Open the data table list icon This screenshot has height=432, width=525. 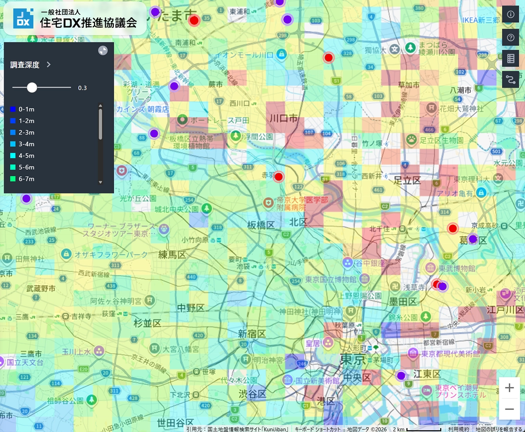click(511, 58)
